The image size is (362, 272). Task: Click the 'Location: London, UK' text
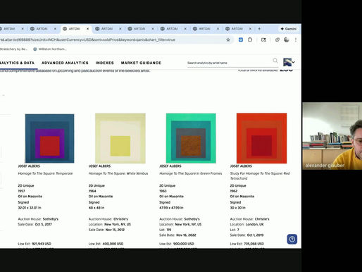pyautogui.click(x=246, y=224)
